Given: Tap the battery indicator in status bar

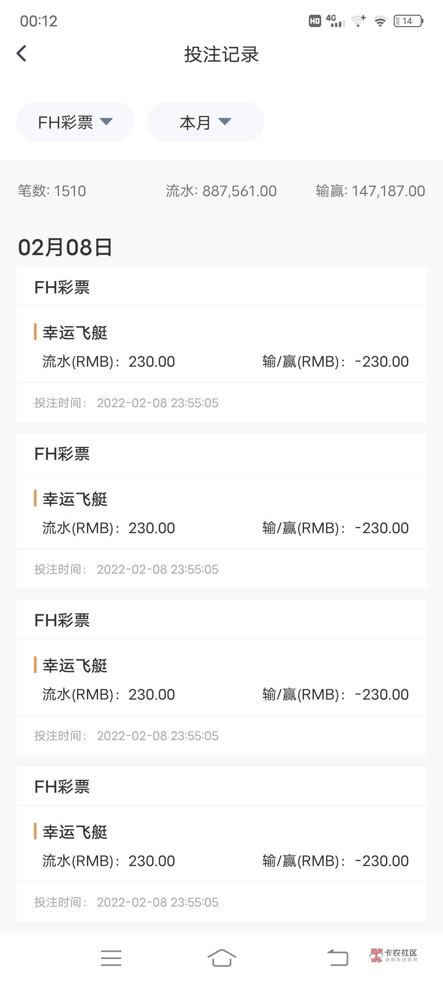Looking at the screenshot, I should (x=408, y=21).
